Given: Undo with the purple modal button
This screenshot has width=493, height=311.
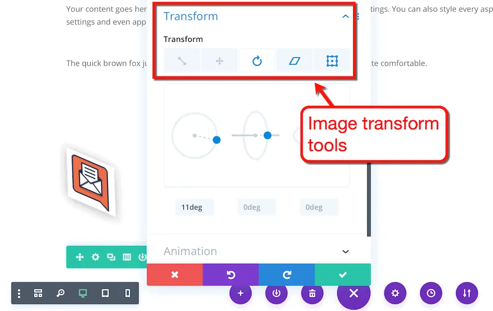Looking at the screenshot, I should pyautogui.click(x=231, y=275).
